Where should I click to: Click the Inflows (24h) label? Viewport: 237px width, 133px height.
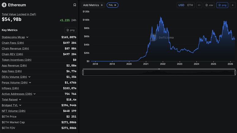click(x=10, y=88)
